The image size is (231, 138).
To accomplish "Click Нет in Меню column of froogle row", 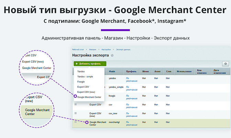I will tap(144, 96).
